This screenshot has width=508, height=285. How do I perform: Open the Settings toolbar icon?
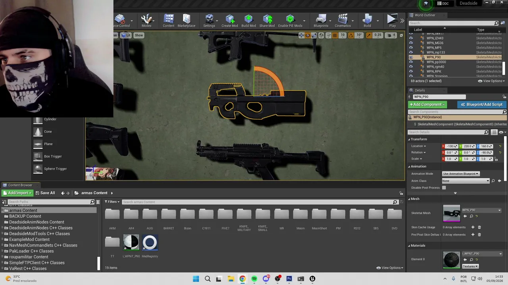[x=209, y=21]
